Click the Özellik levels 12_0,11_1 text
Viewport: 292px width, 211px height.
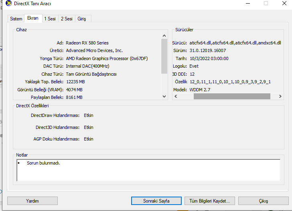pos(230,82)
